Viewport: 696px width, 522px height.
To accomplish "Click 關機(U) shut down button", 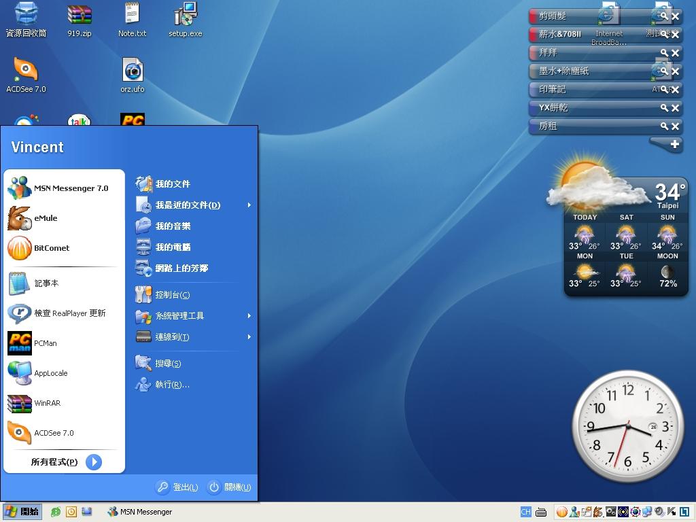I will click(x=230, y=487).
